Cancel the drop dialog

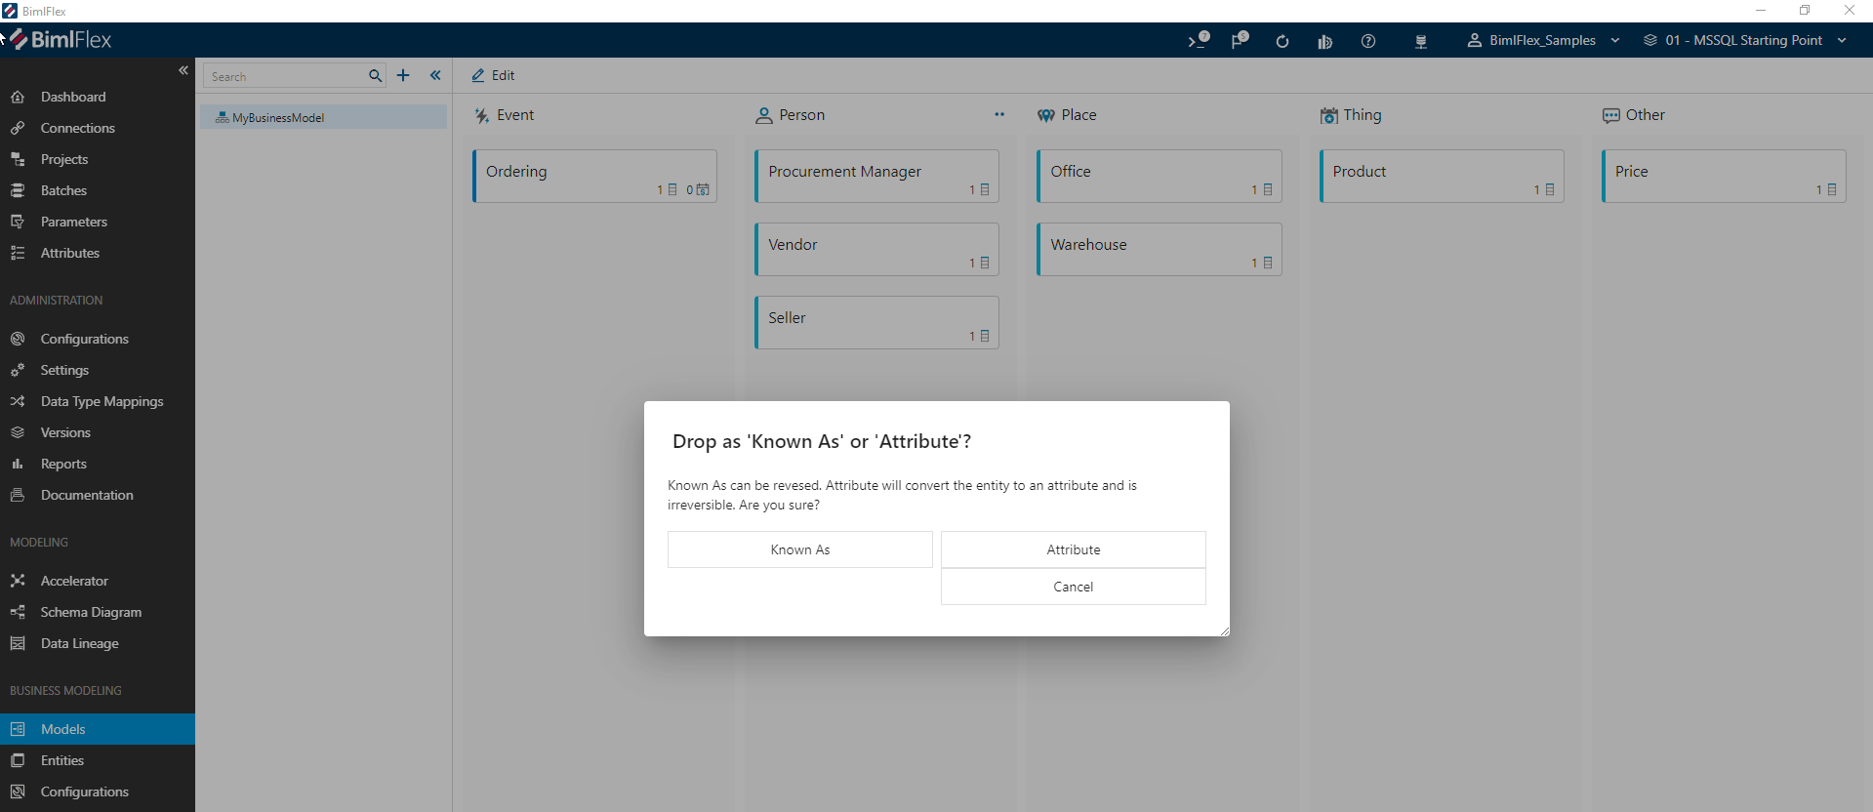coord(1073,587)
